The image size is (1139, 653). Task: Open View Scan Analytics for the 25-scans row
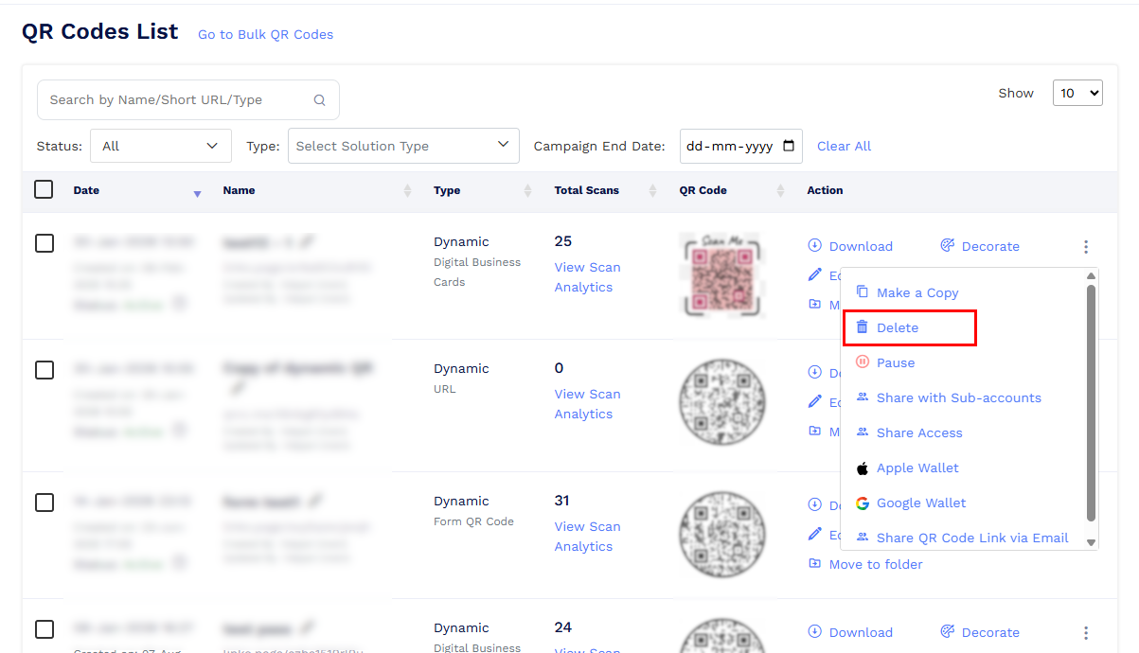pos(587,277)
